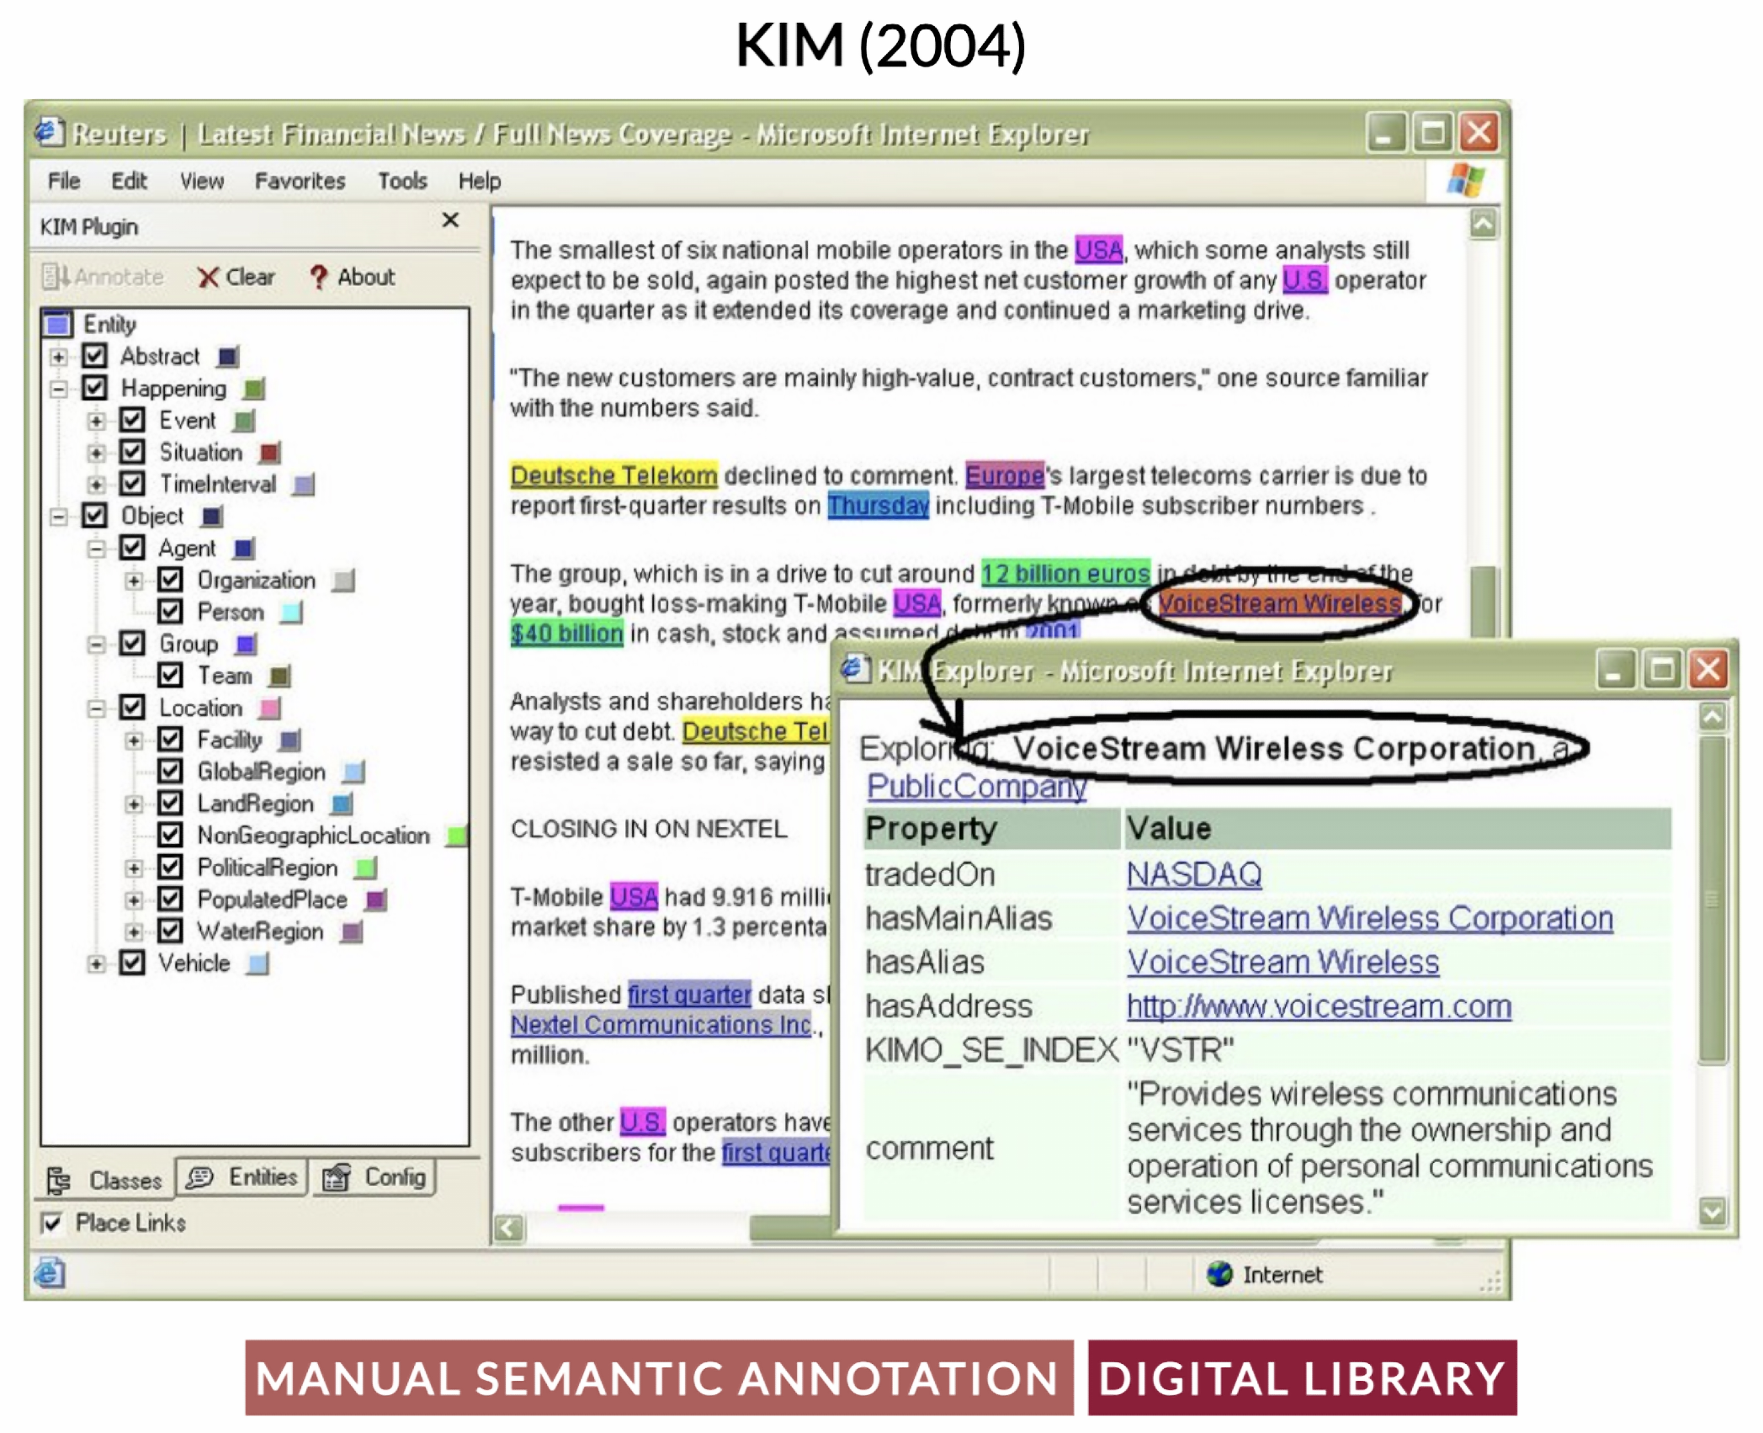Expand the Abstract tree node
The width and height of the screenshot is (1763, 1433).
[58, 357]
